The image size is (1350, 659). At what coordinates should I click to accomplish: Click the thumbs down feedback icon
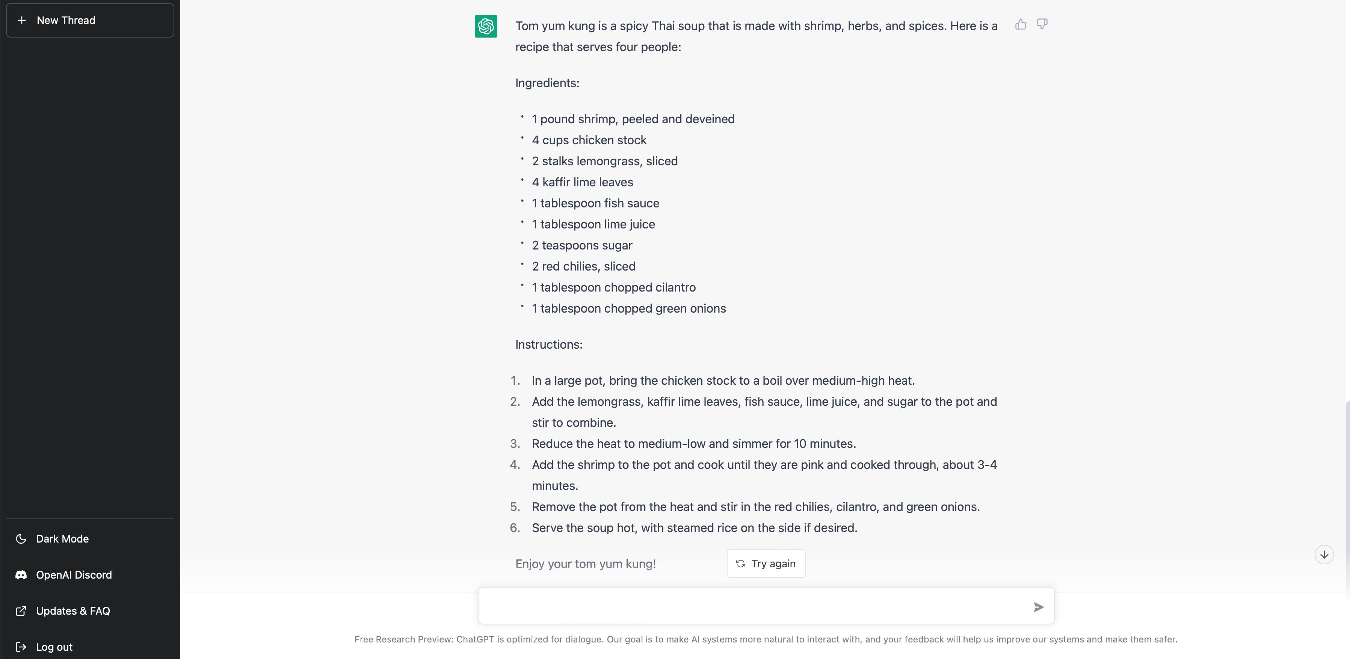[x=1042, y=24]
